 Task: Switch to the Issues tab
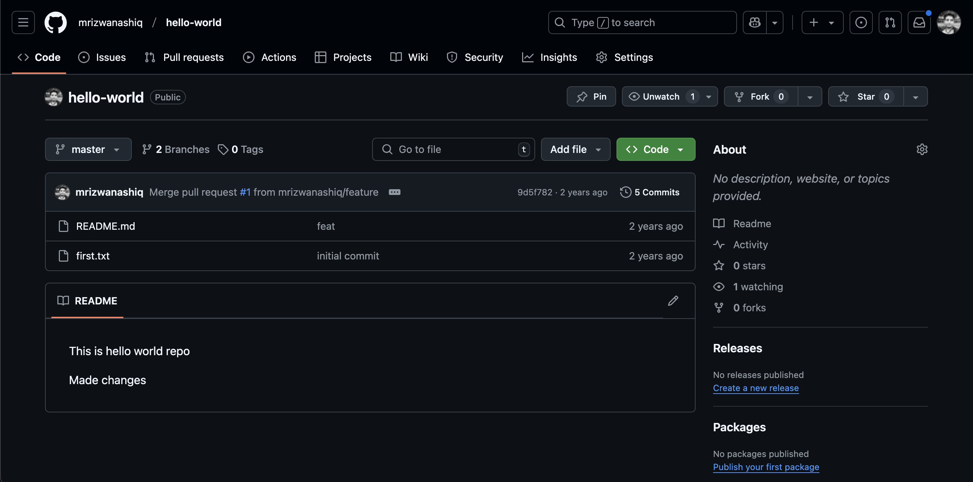102,57
